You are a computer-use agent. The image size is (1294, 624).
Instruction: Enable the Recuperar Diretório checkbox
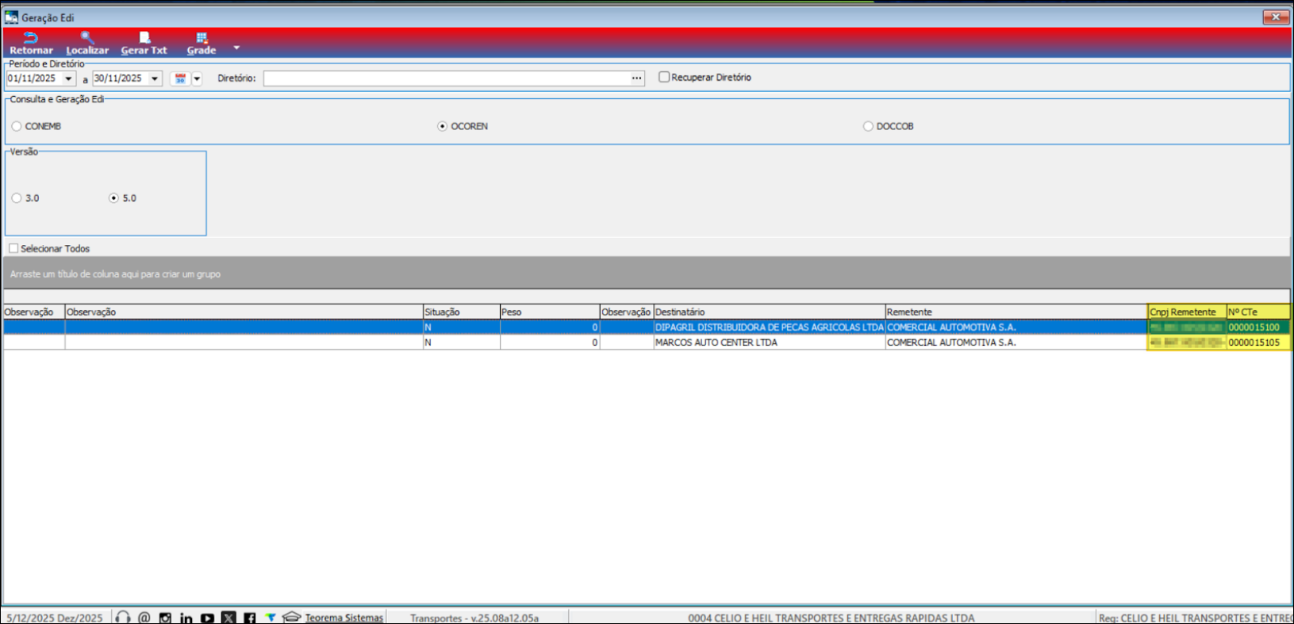[x=664, y=77]
